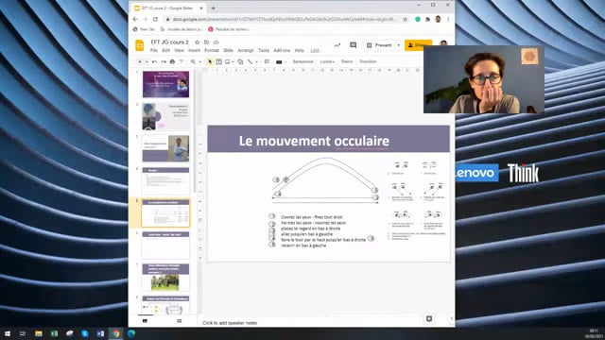Click the add comment toolbar icon

(267, 61)
